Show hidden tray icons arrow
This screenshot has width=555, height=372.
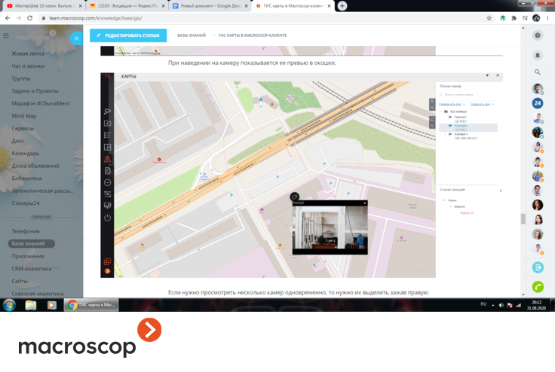pos(493,305)
